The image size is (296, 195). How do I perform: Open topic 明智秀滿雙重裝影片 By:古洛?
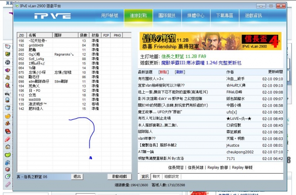tap(211, 159)
